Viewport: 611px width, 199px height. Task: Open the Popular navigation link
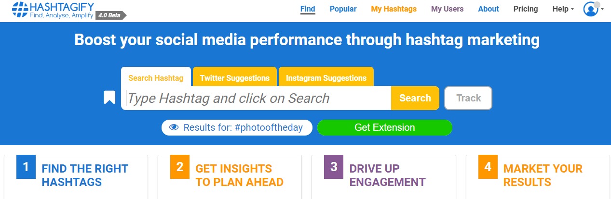(x=343, y=9)
